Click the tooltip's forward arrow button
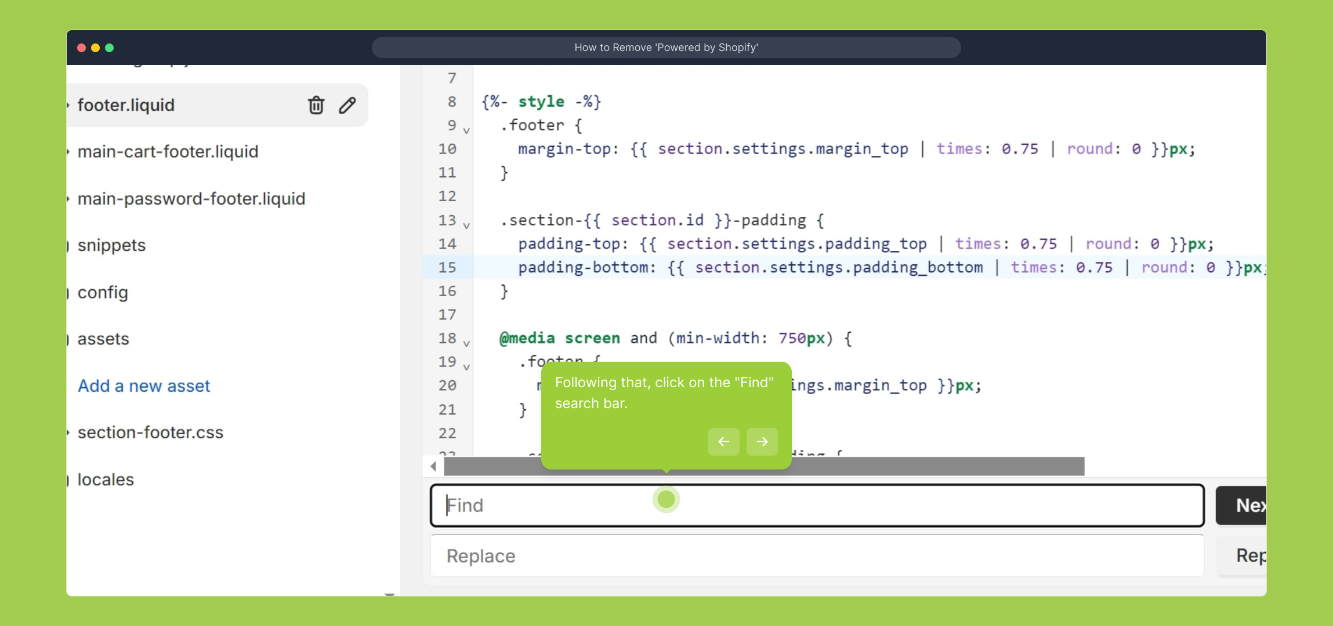1333x626 pixels. pyautogui.click(x=762, y=442)
